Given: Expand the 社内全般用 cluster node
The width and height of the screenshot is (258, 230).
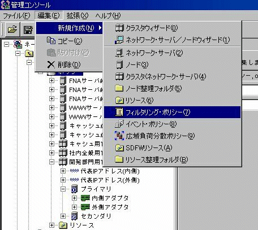Looking at the screenshot, I should coord(51,153).
